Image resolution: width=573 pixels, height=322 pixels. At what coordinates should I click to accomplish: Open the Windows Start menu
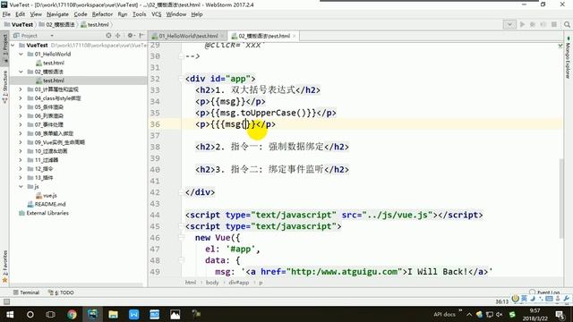click(10, 314)
